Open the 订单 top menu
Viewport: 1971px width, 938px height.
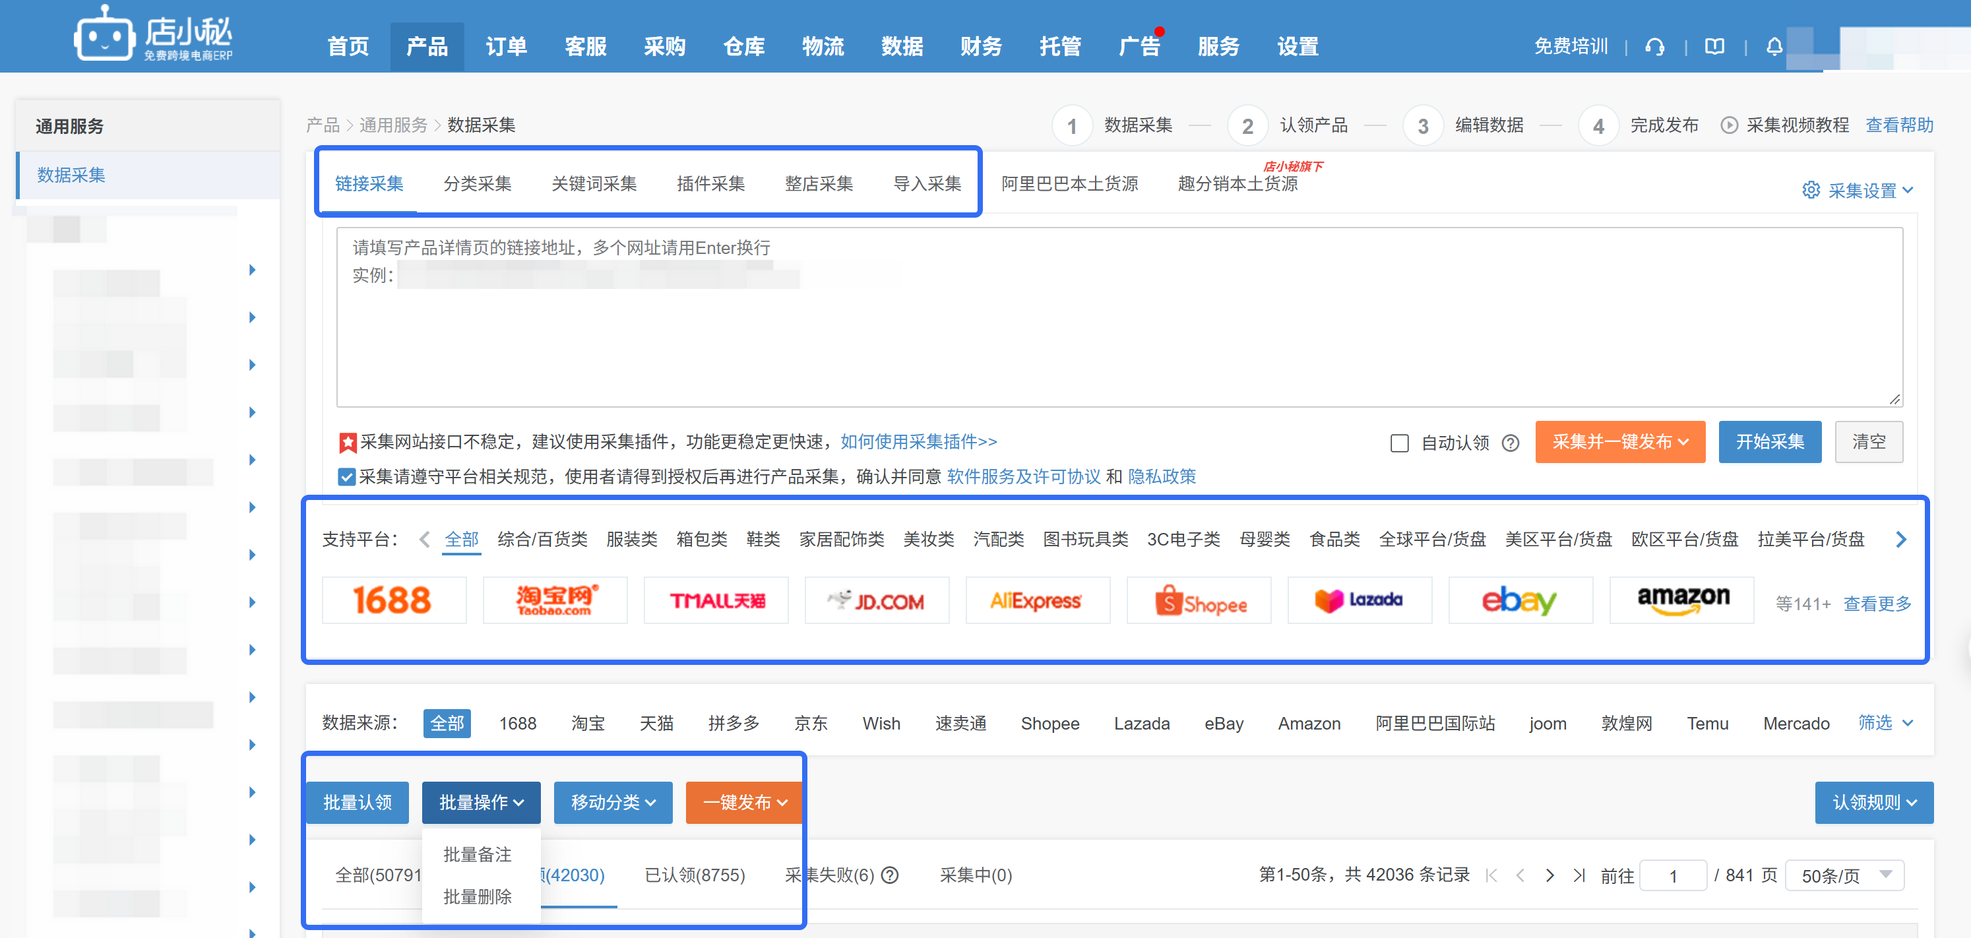pyautogui.click(x=506, y=47)
